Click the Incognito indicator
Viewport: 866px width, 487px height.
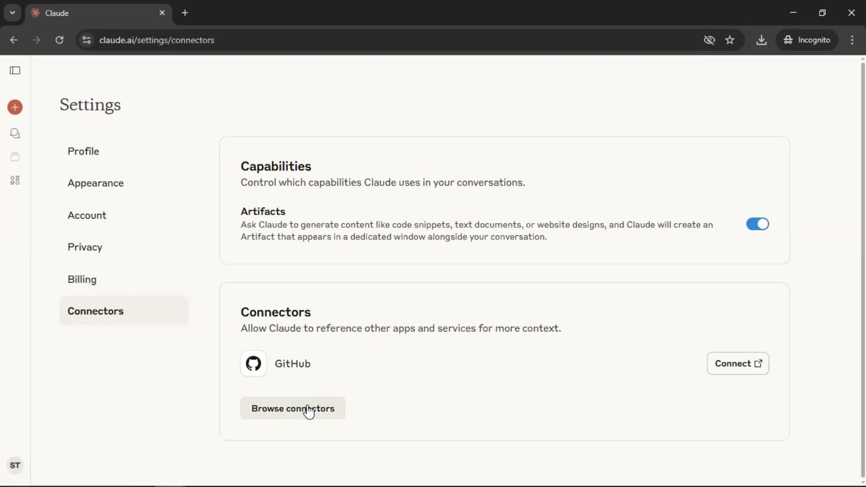pyautogui.click(x=807, y=40)
